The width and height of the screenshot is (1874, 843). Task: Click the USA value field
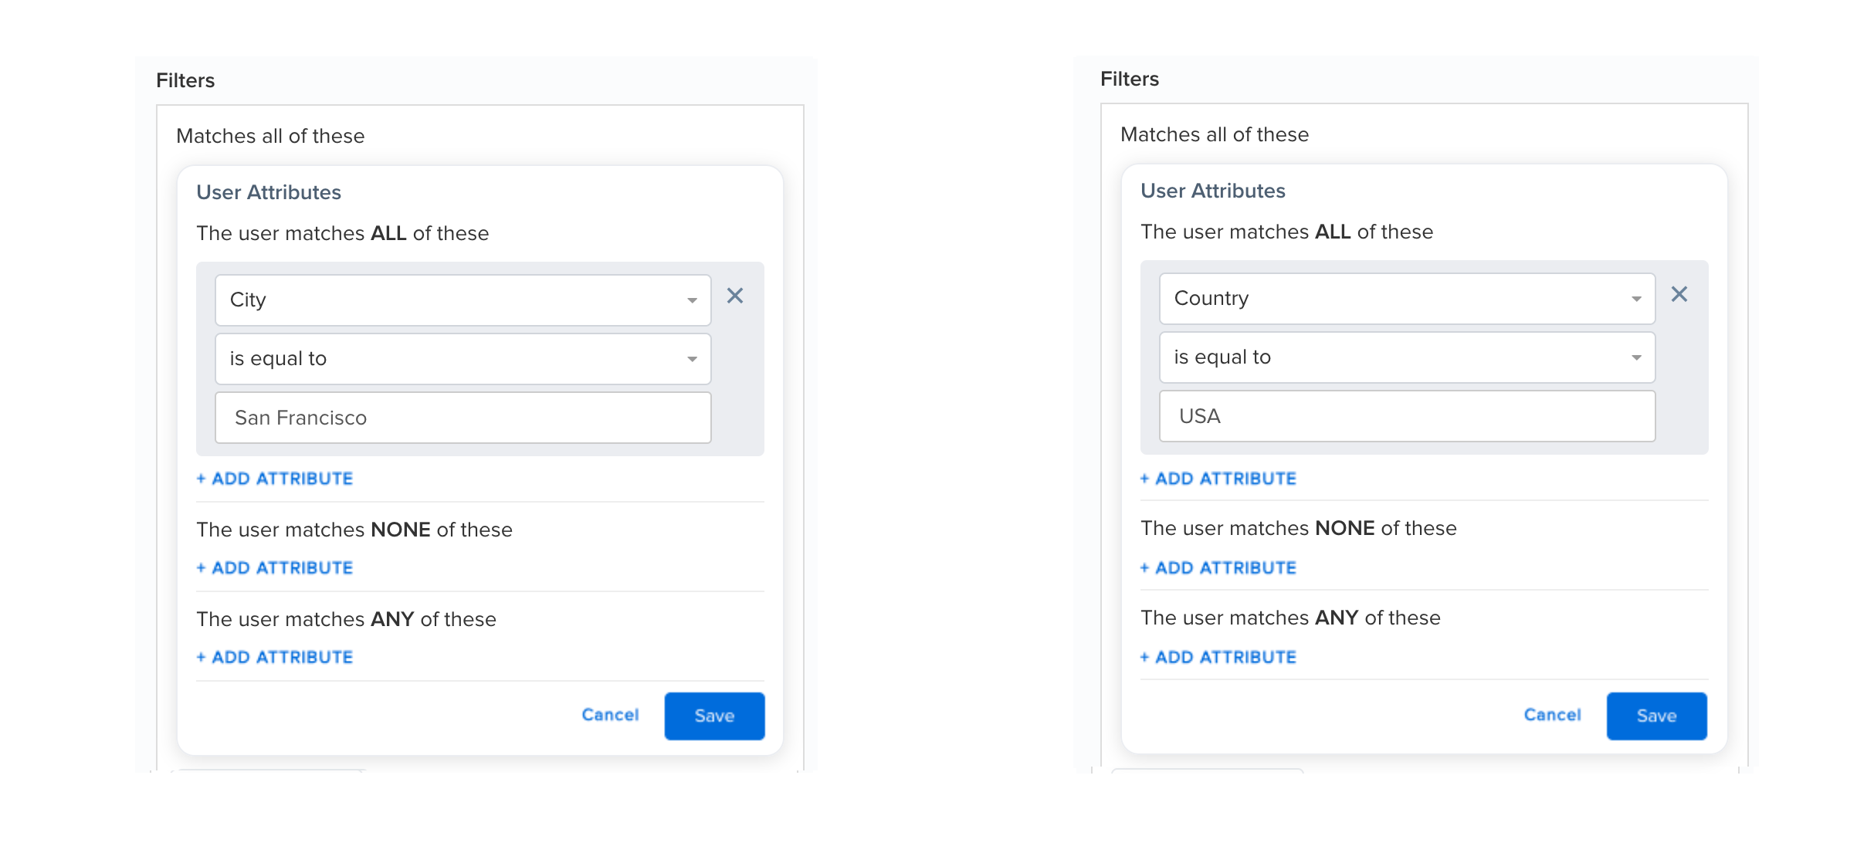[x=1408, y=416]
